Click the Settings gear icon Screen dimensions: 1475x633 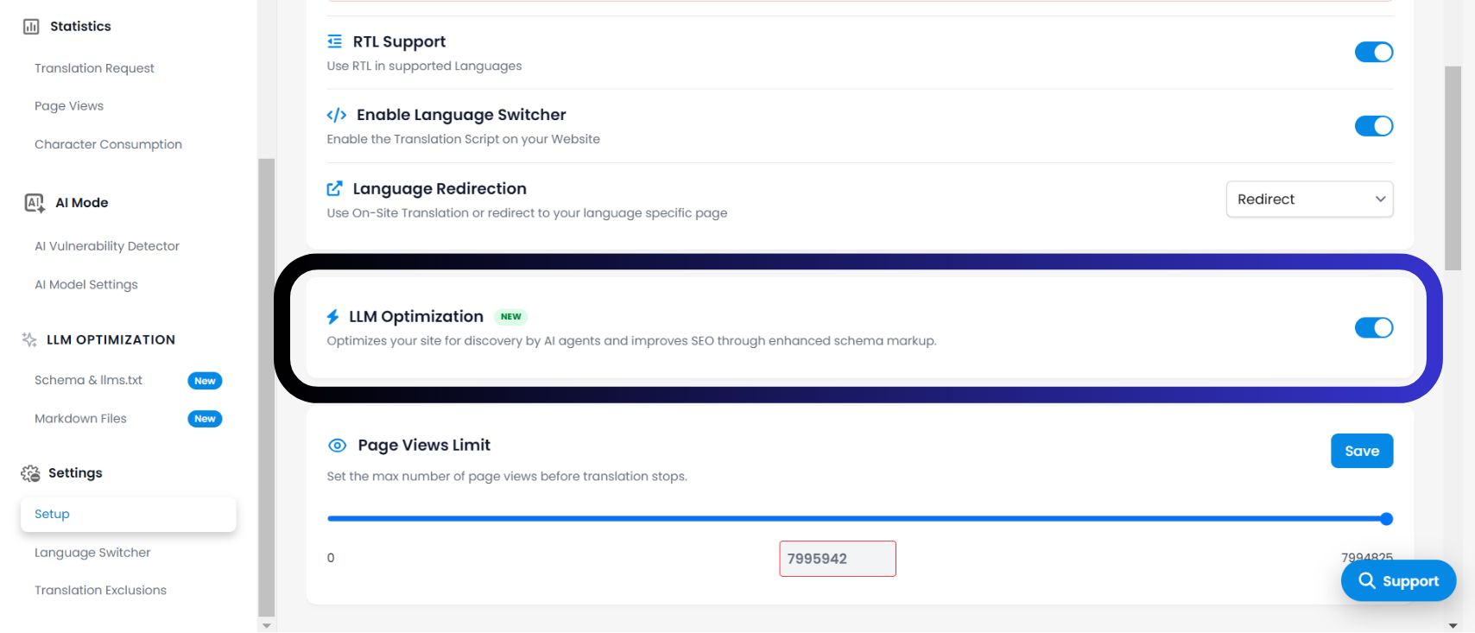[28, 473]
